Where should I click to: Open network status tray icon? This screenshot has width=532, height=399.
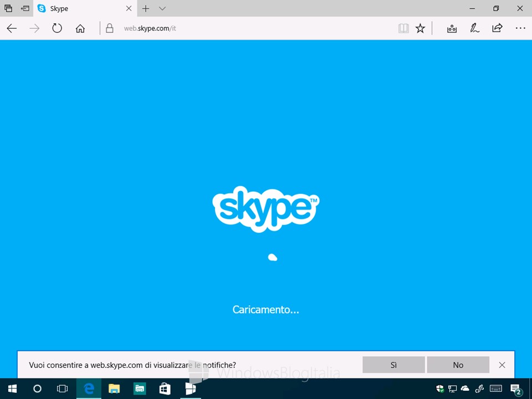tap(452, 388)
